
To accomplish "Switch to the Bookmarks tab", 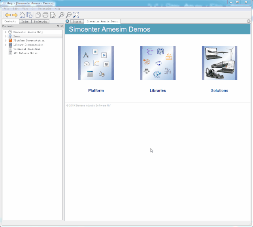I will point(40,21).
